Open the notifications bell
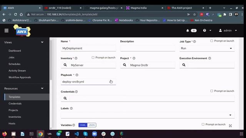The image size is (246, 138). click(188, 31)
